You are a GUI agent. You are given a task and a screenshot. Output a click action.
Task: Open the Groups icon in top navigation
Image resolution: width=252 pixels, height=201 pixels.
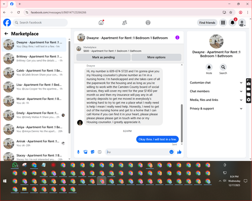(x=148, y=23)
